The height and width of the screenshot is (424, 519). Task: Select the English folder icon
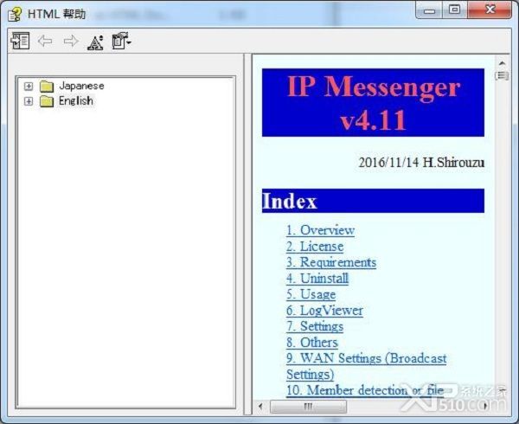point(47,101)
